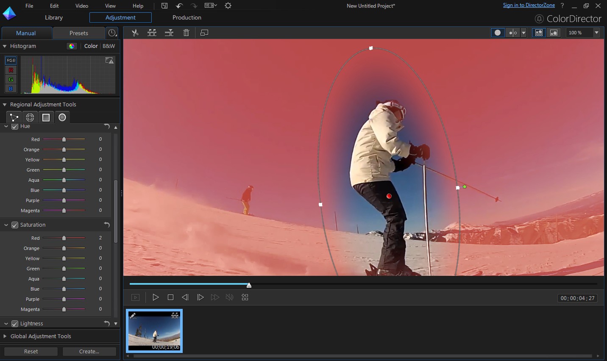Viewport: 607px width, 361px height.
Task: Open the Video menu
Action: pos(82,6)
